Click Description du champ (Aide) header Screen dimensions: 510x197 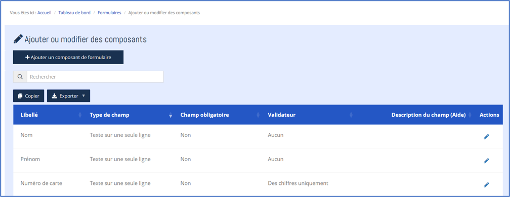coord(429,115)
